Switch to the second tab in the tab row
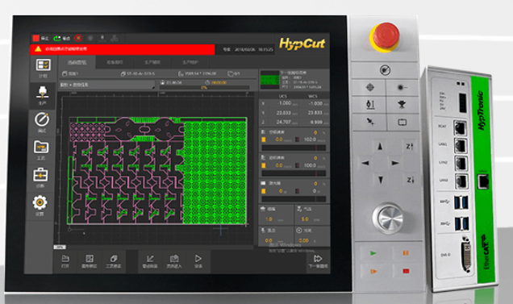513x304 pixels. [x=115, y=62]
